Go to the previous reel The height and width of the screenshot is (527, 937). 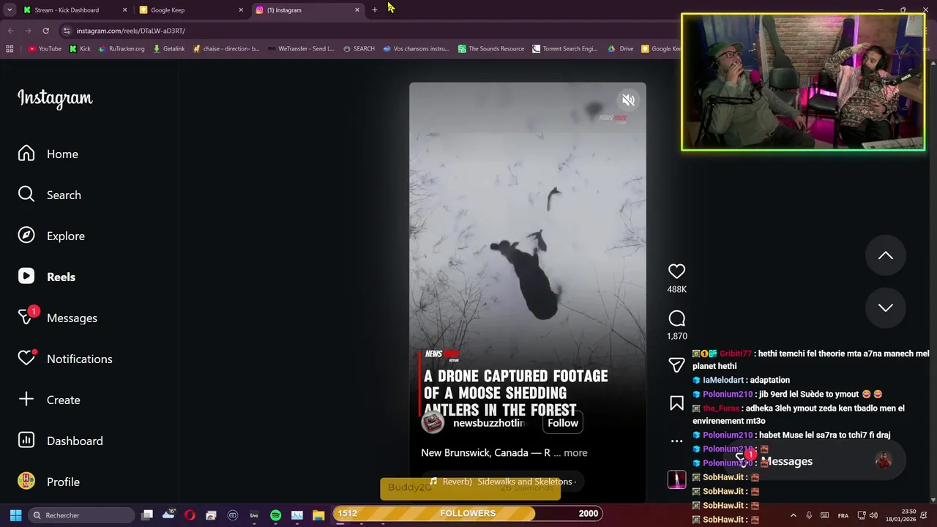tap(886, 255)
